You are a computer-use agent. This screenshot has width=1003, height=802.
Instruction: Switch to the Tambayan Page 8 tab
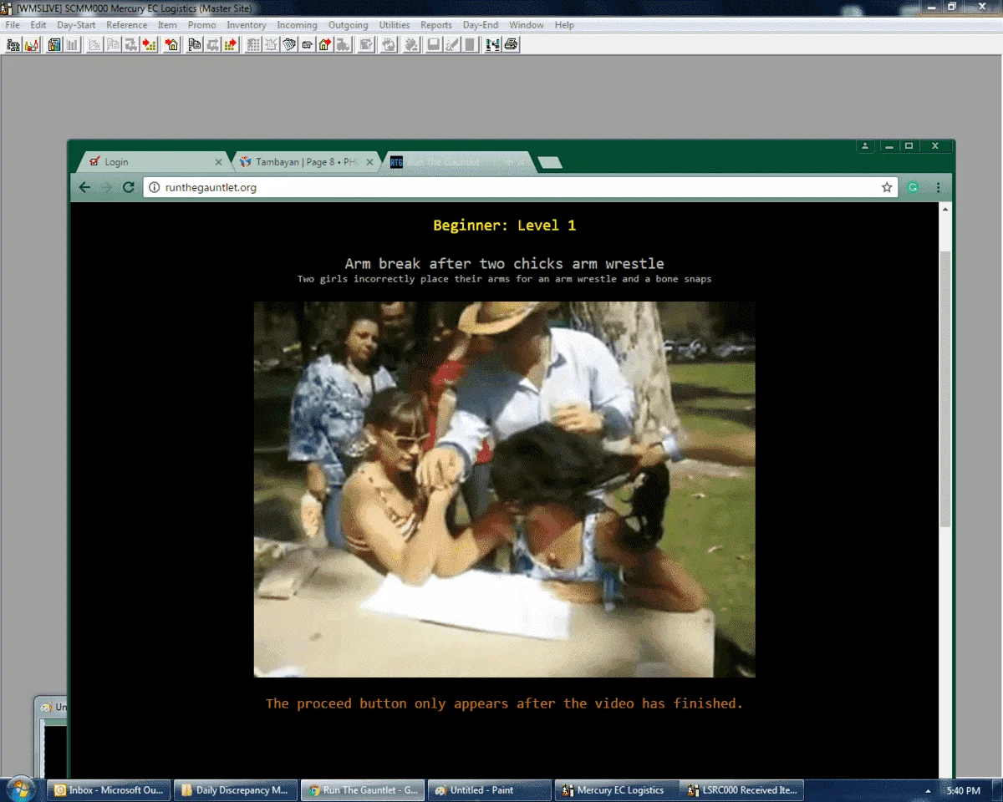click(305, 162)
